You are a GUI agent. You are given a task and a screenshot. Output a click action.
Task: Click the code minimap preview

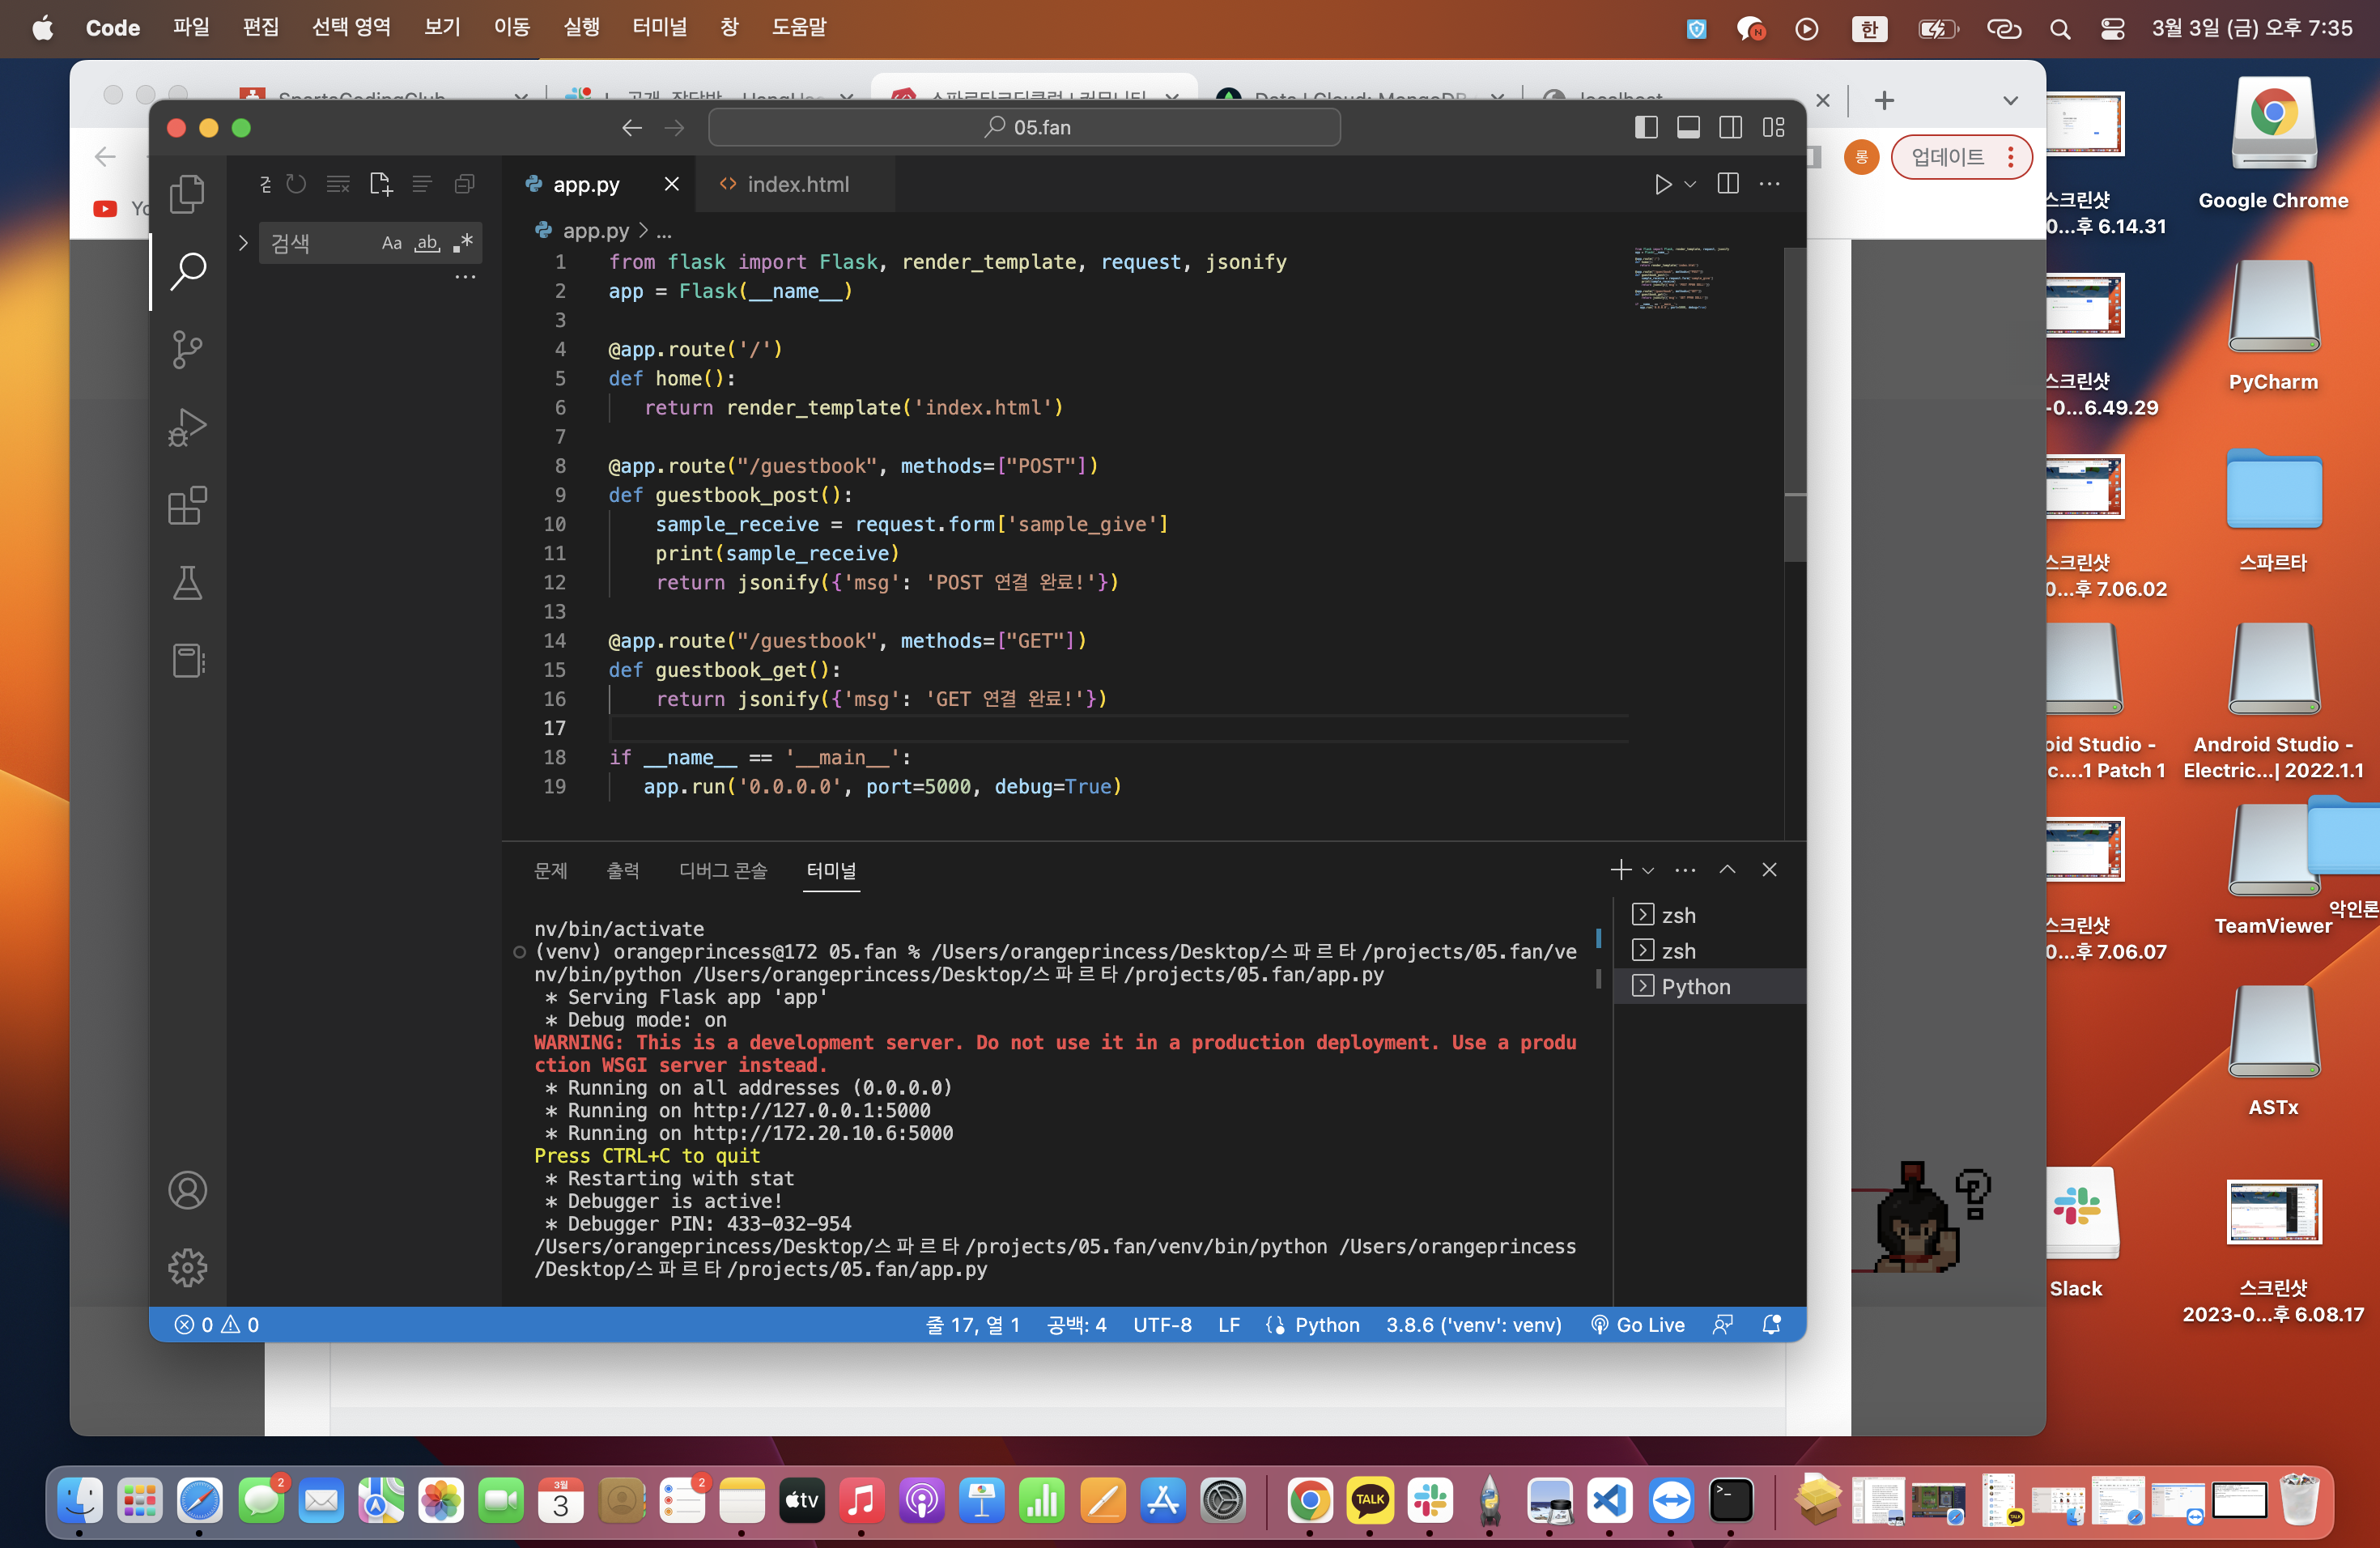click(1682, 278)
